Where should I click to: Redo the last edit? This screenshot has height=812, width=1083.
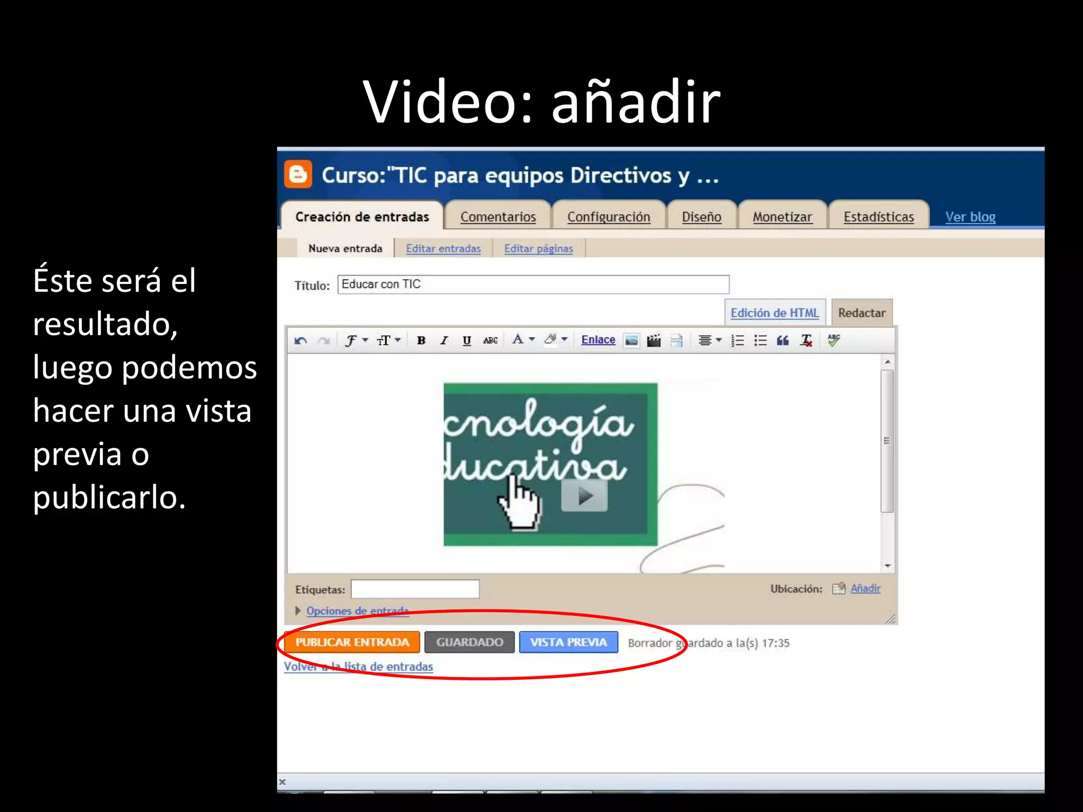[324, 340]
